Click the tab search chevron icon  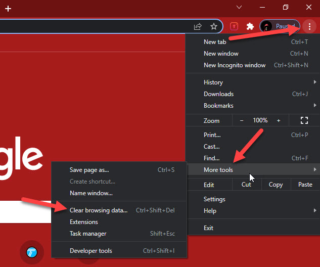[239, 7]
